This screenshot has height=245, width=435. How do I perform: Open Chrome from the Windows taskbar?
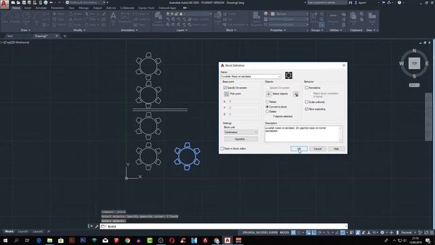[127, 240]
